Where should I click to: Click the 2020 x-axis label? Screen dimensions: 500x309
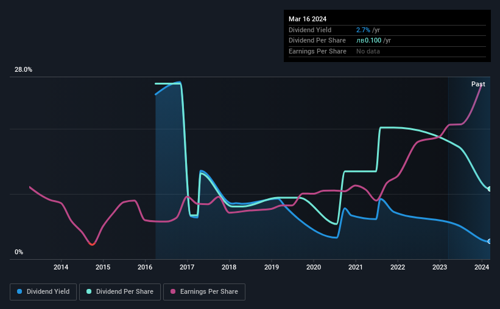314,267
